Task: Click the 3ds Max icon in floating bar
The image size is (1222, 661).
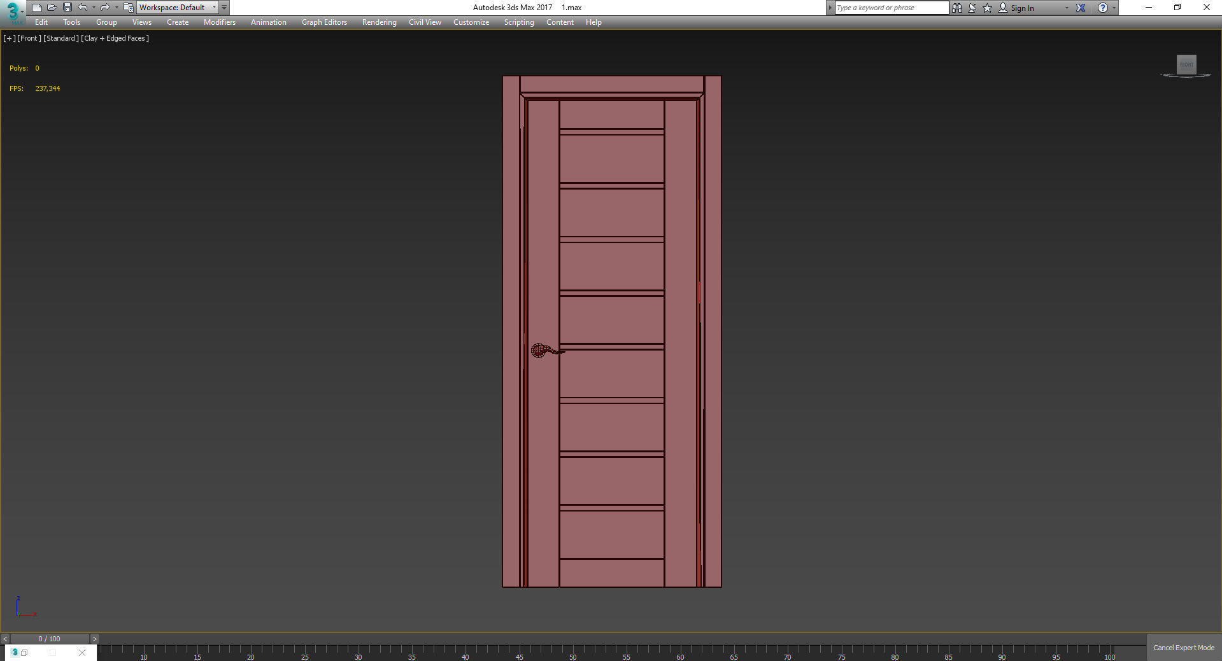Action: coord(15,652)
